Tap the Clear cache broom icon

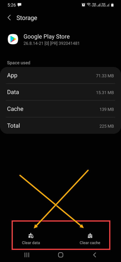tap(90, 236)
